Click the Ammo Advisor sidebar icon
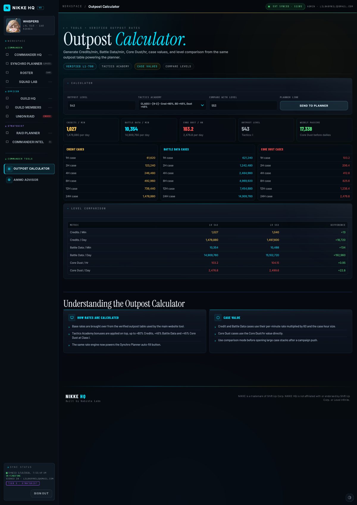The image size is (357, 505). click(9, 180)
